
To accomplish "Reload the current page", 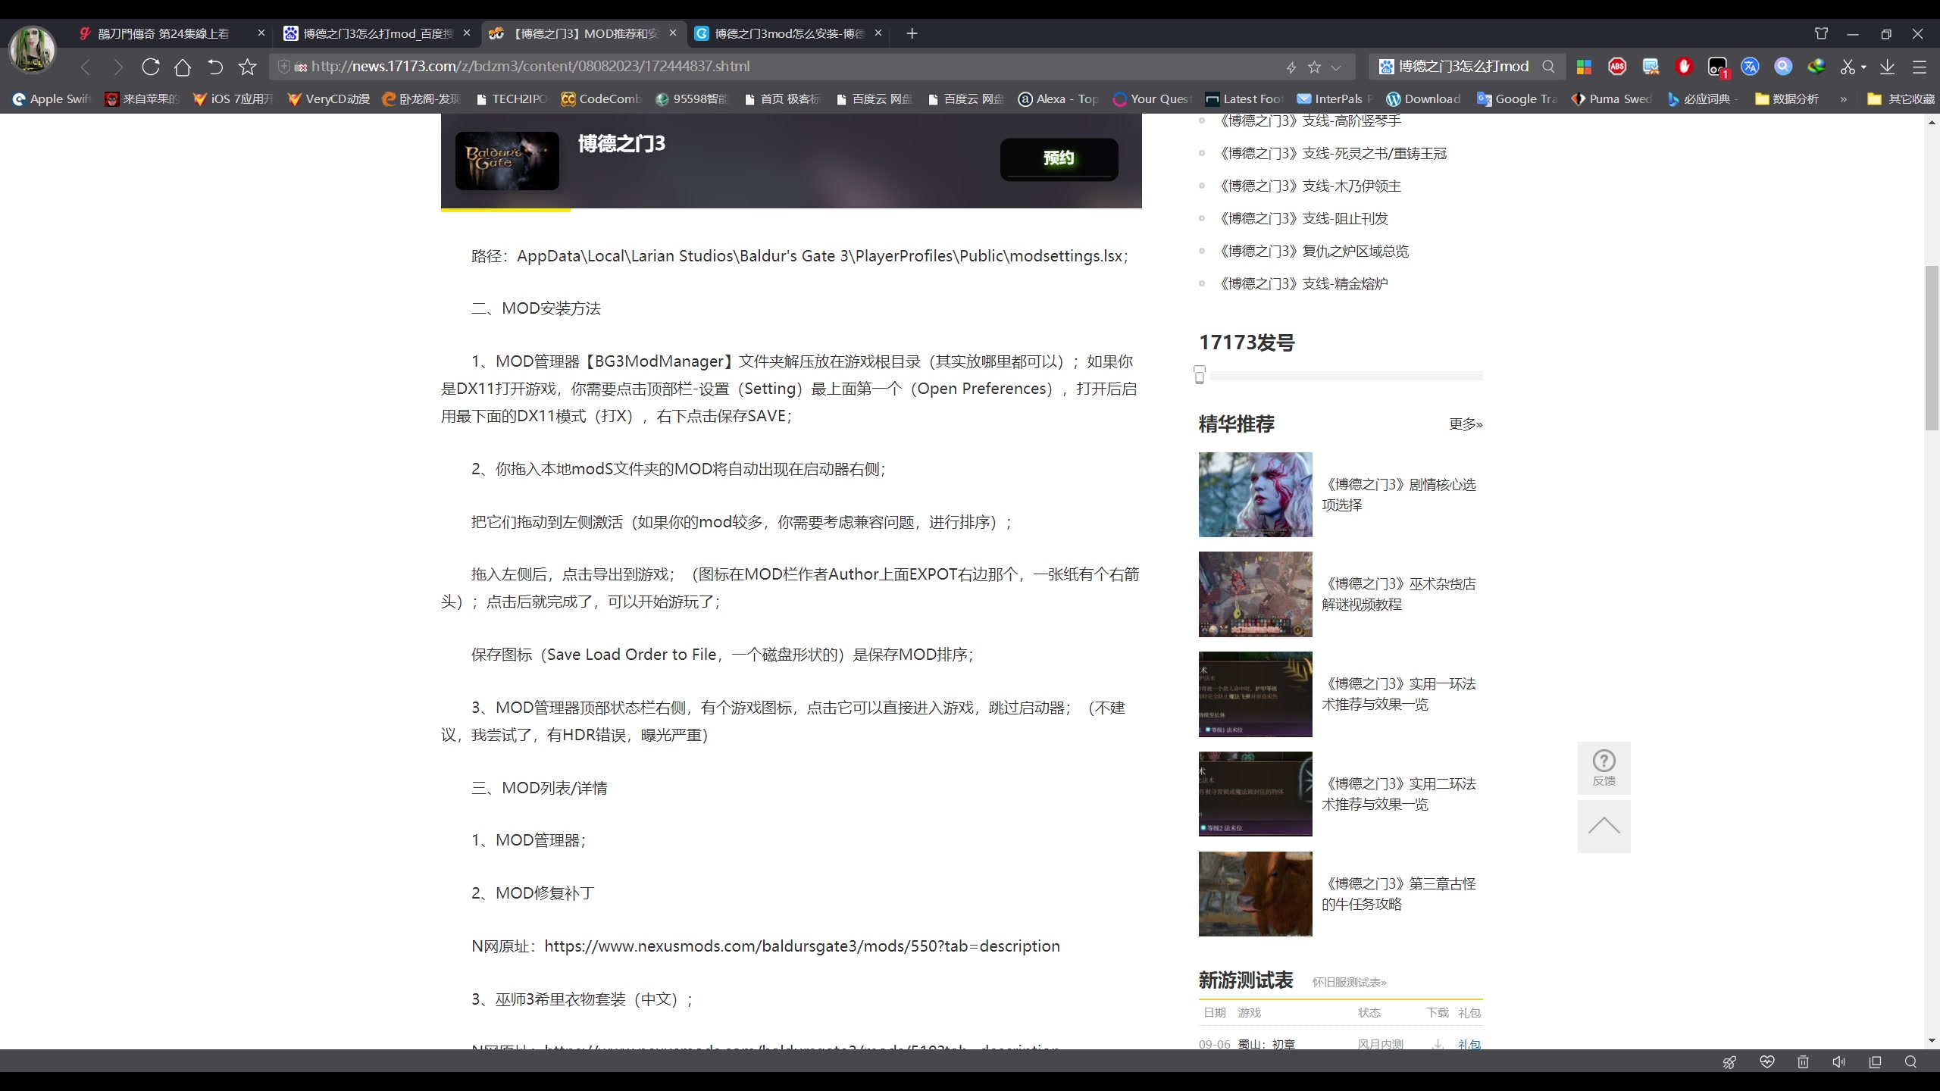I will (150, 67).
